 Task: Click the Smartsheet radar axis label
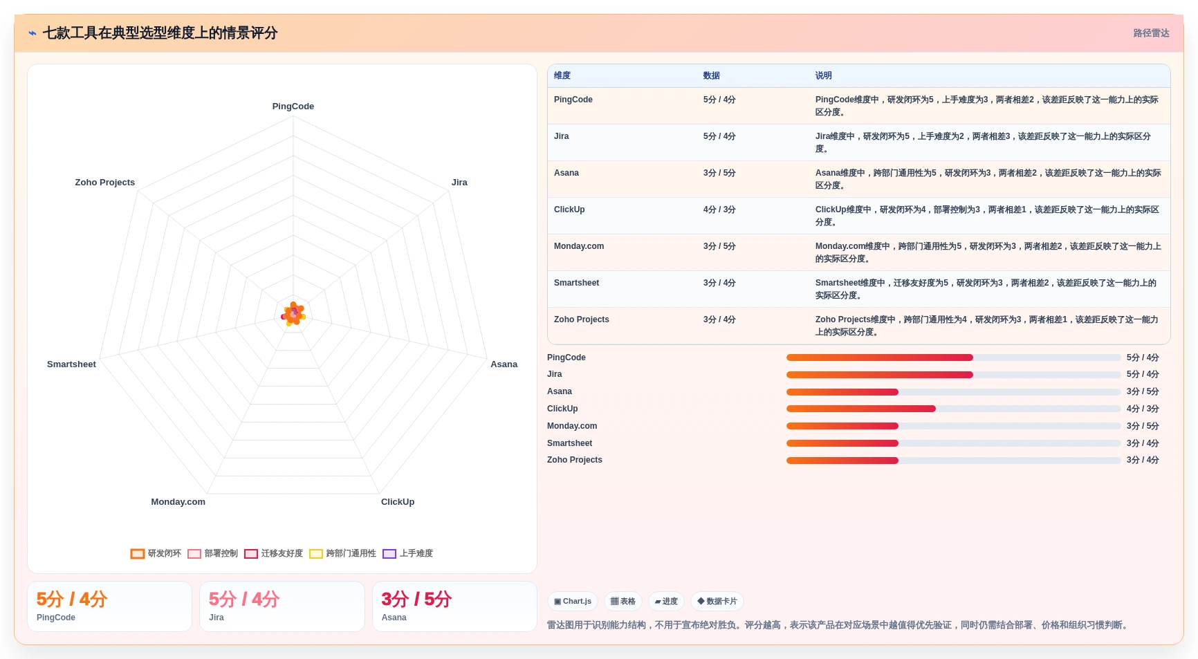71,364
